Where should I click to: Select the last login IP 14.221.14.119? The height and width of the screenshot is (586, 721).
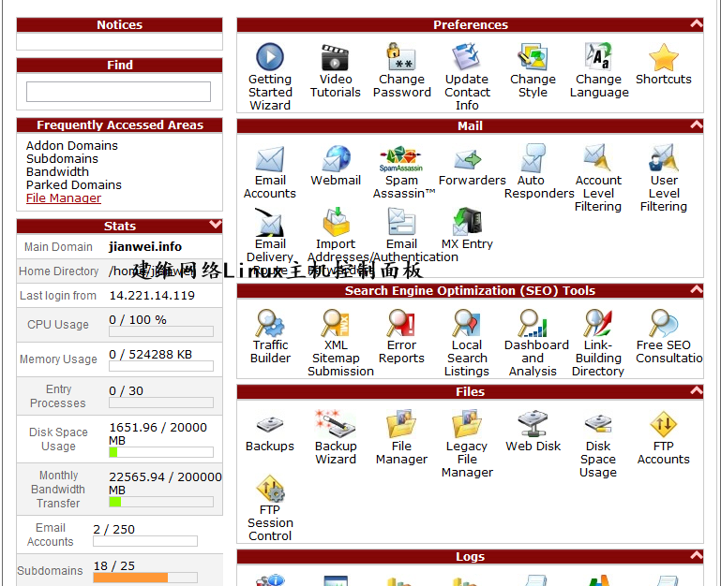tap(152, 295)
